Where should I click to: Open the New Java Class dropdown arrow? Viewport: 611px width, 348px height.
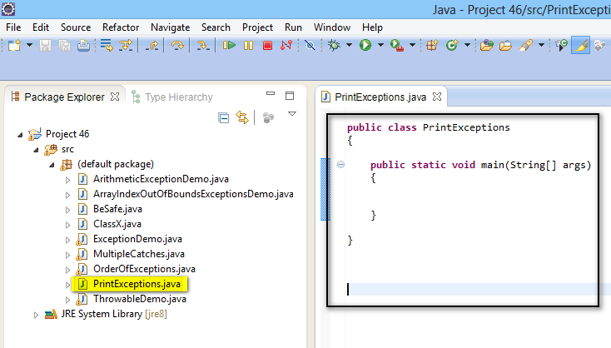(x=467, y=45)
